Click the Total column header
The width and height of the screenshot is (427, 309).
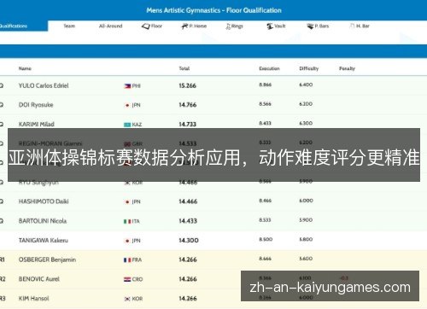pos(184,68)
